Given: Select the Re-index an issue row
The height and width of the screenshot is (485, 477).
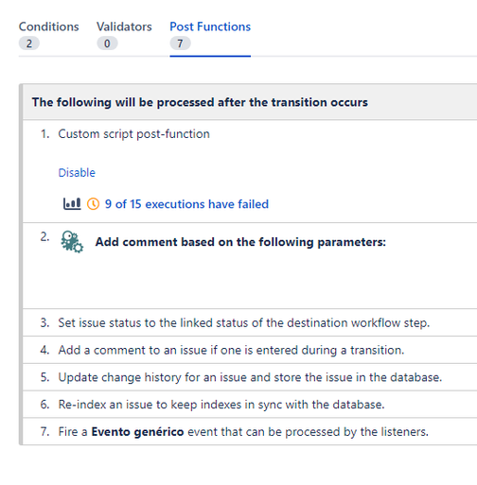Looking at the screenshot, I should pos(249,405).
